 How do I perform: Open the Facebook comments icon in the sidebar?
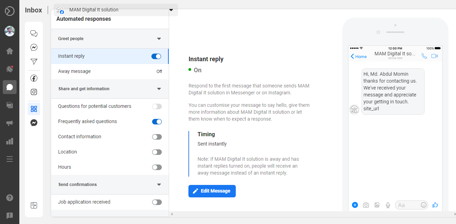[x=34, y=78]
